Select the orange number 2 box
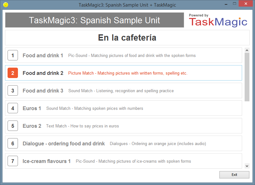Screen dimensions: 255x185 tap(13, 73)
